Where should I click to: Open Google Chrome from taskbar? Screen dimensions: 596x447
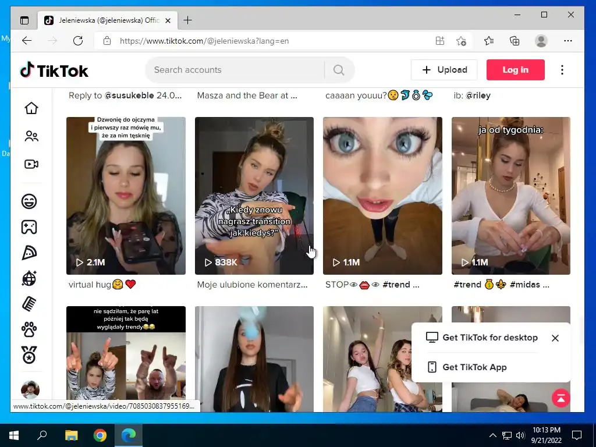[100, 435]
